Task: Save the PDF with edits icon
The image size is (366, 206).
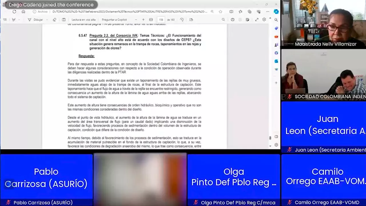Action: 247,20
